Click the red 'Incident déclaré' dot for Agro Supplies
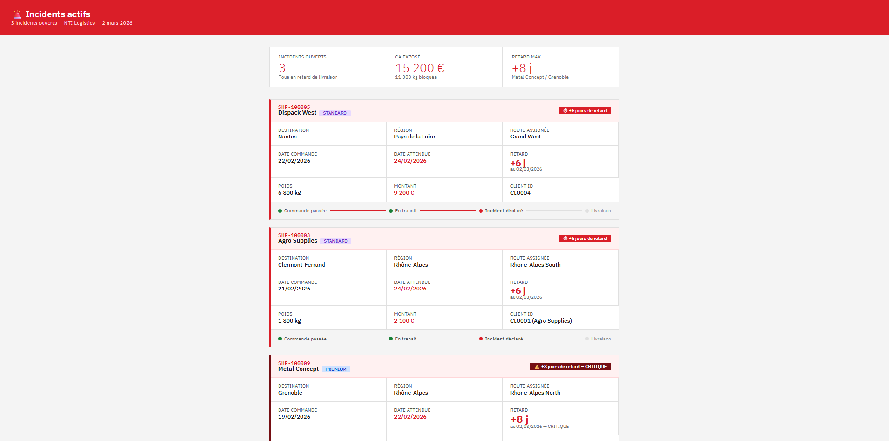The height and width of the screenshot is (441, 889). click(x=481, y=339)
